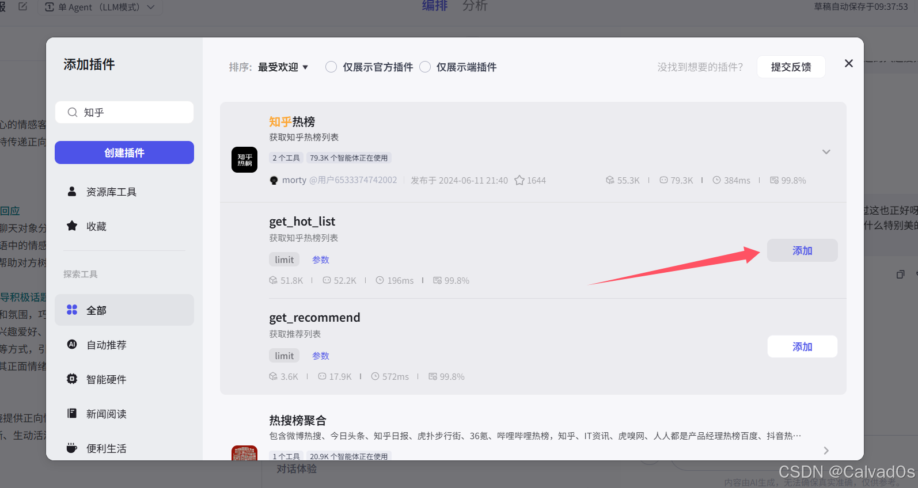
Task: Expand the 热搜榜聚合 plugin chevron
Action: coord(826,451)
